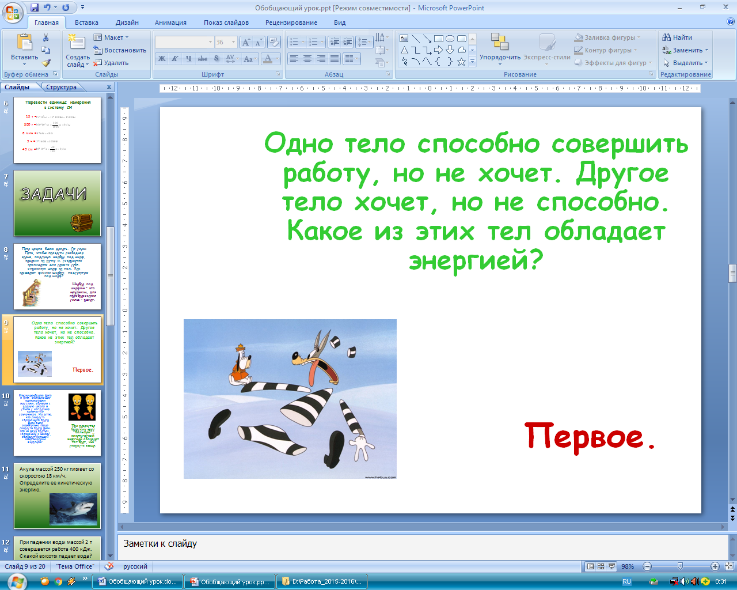Toggle Strikethrough abc formatting
The image size is (737, 590).
pyautogui.click(x=203, y=59)
